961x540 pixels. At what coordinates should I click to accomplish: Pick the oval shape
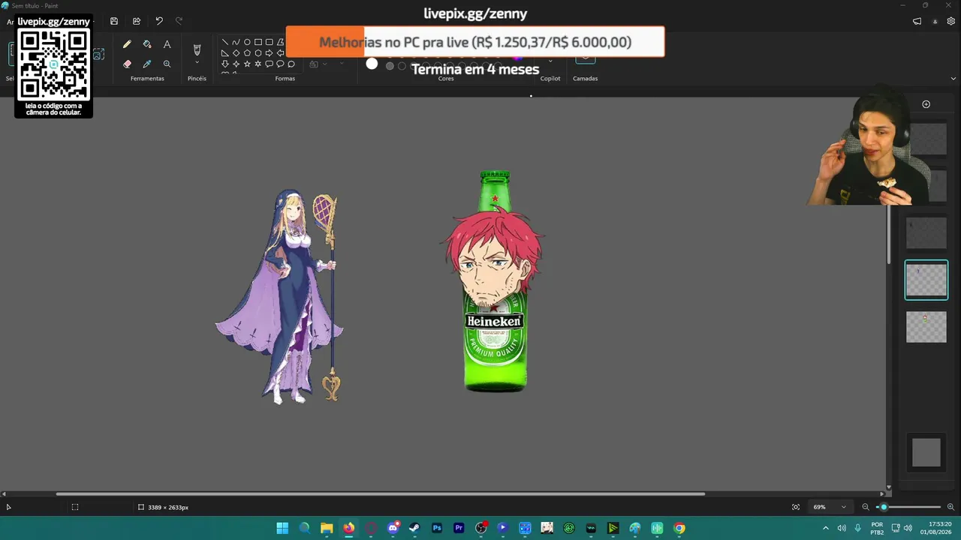[x=247, y=42]
